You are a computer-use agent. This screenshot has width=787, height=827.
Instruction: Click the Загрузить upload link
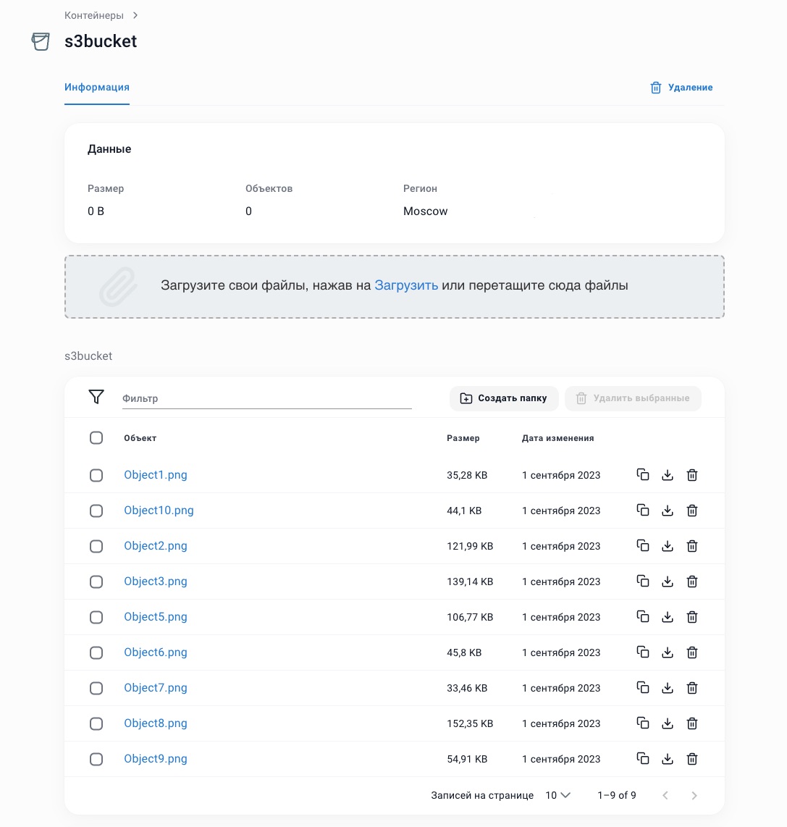[x=406, y=285]
